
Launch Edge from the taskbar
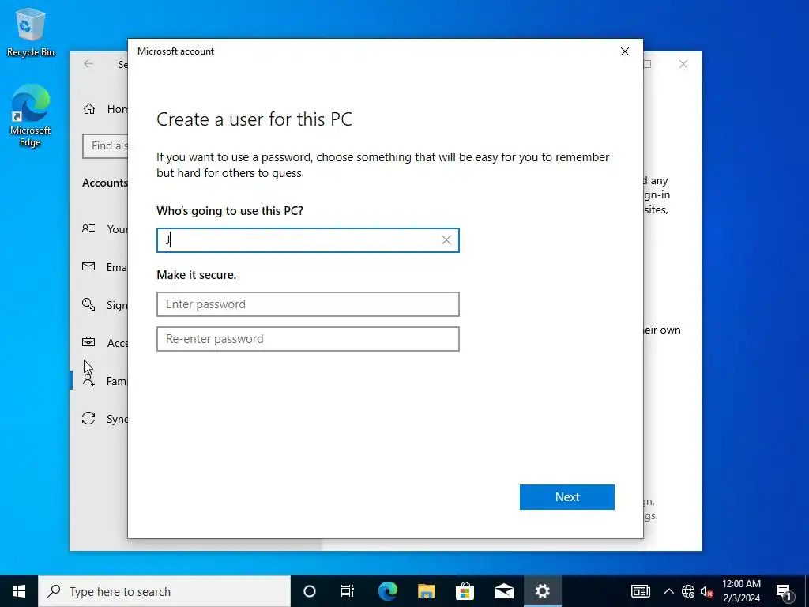coord(387,591)
